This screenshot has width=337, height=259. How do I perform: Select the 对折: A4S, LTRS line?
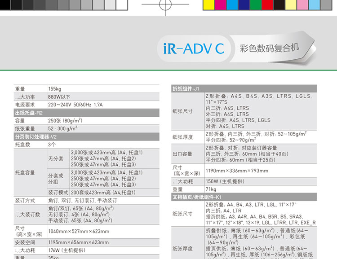[225, 126]
